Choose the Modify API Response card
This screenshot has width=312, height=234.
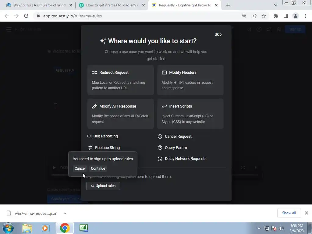(121, 114)
